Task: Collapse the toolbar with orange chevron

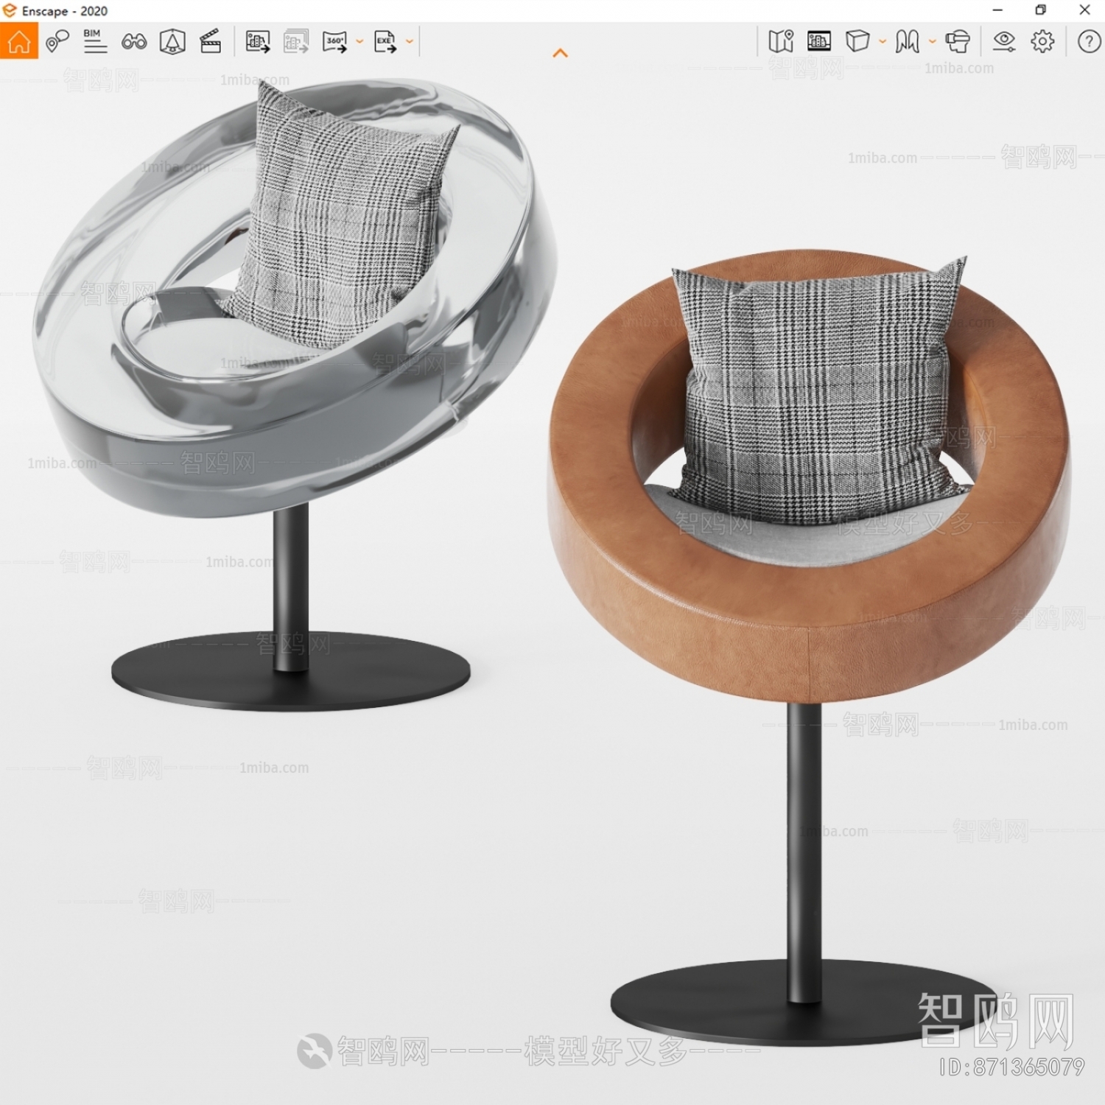Action: (x=561, y=53)
